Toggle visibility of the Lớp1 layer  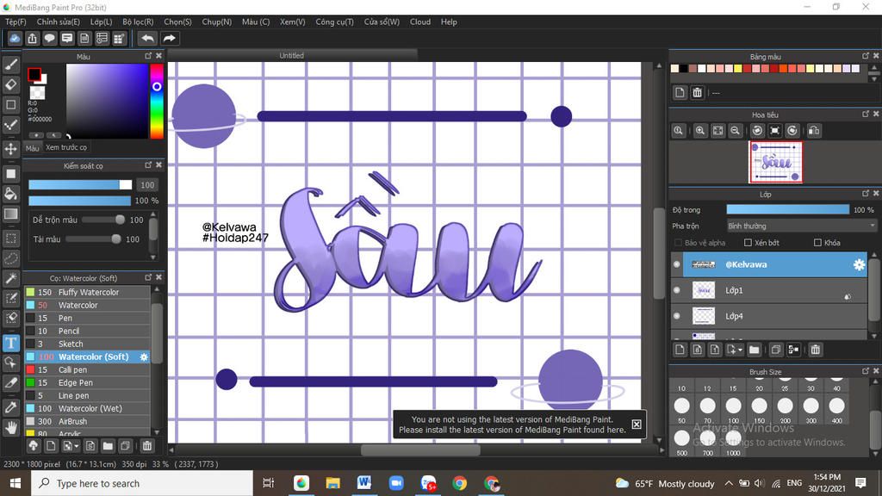[x=677, y=290]
